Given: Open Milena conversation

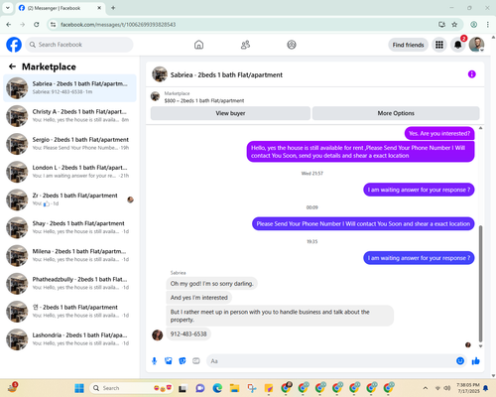Looking at the screenshot, I should [69, 255].
